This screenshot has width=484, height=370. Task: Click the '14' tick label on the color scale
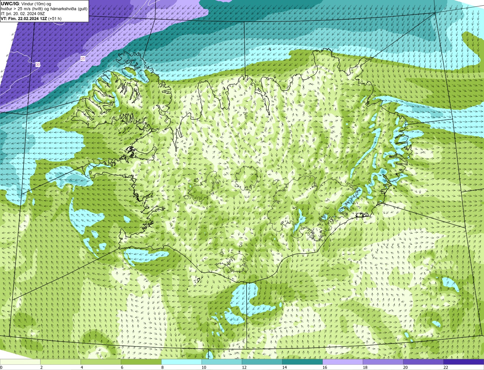tap(284, 367)
